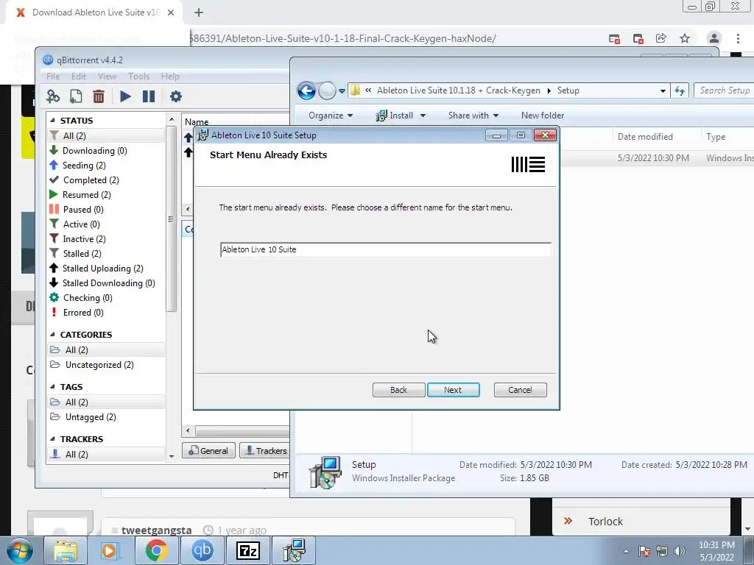Open the Share with dropdown in Explorer

pos(473,116)
